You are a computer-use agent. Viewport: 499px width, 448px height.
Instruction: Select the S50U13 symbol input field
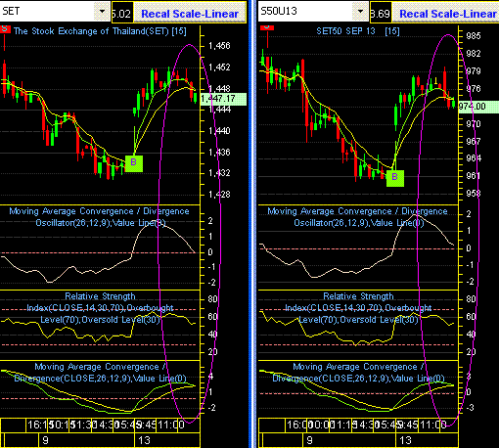point(305,12)
